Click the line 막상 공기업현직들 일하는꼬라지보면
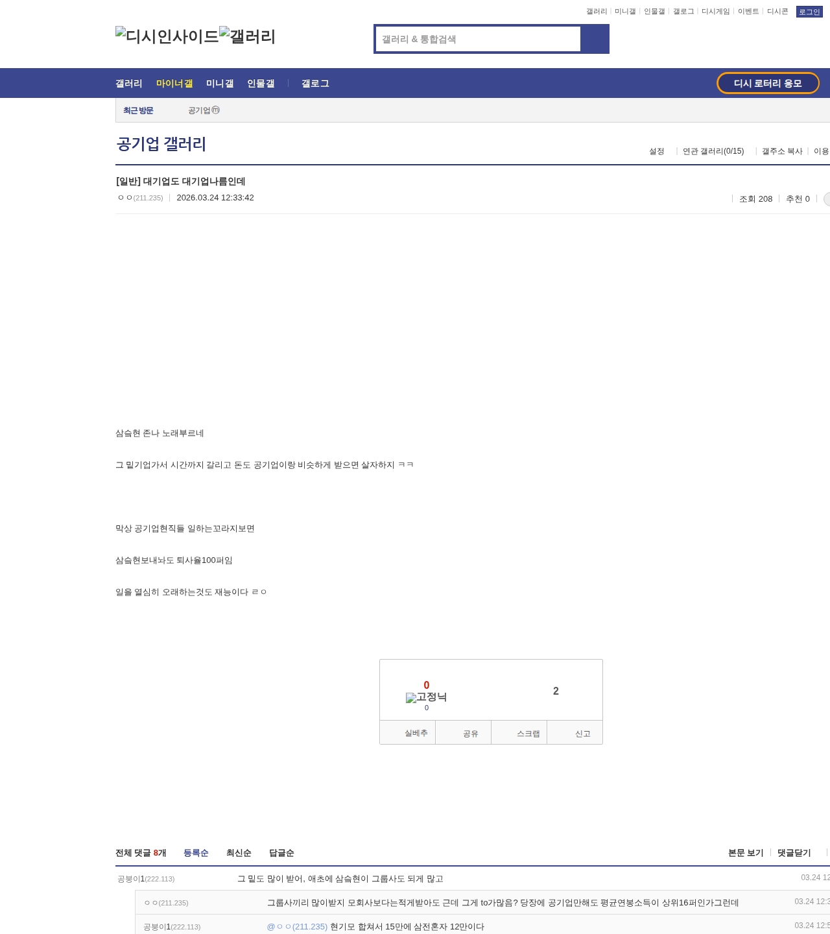This screenshot has height=934, width=830. click(x=185, y=529)
